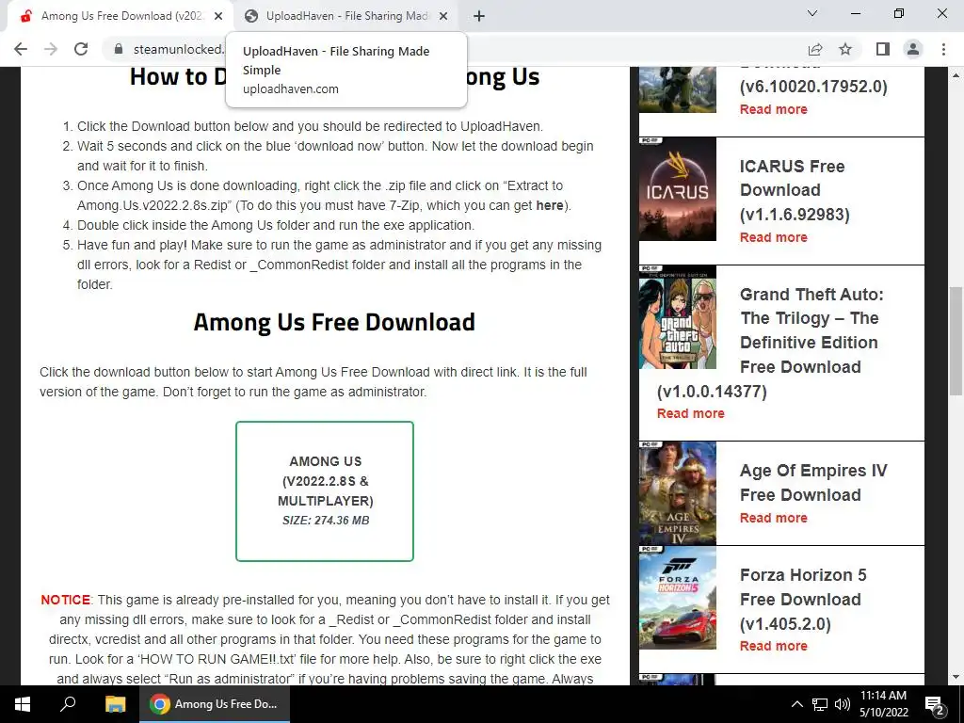Click the page scrollbar thumb
Viewport: 964px width, 723px height.
tap(956, 341)
